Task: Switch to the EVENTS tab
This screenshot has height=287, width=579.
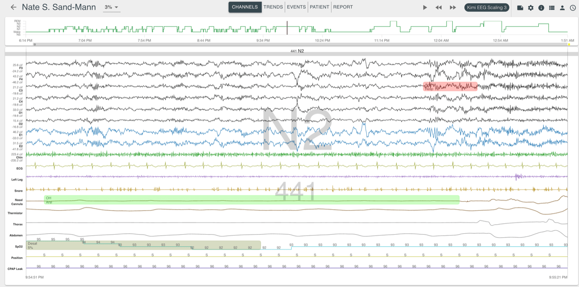Action: 296,7
